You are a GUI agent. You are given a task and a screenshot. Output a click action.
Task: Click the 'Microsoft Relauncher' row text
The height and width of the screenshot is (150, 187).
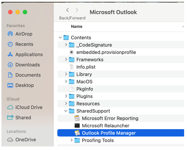(106, 126)
